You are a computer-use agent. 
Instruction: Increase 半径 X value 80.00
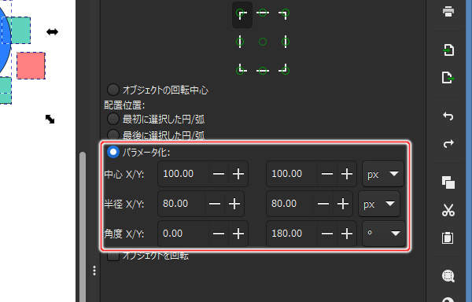coord(234,204)
